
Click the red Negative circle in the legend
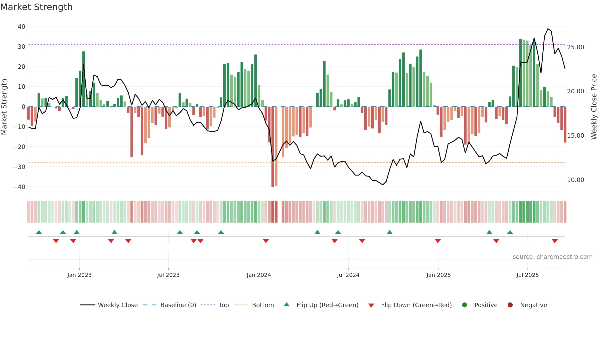[x=510, y=305]
